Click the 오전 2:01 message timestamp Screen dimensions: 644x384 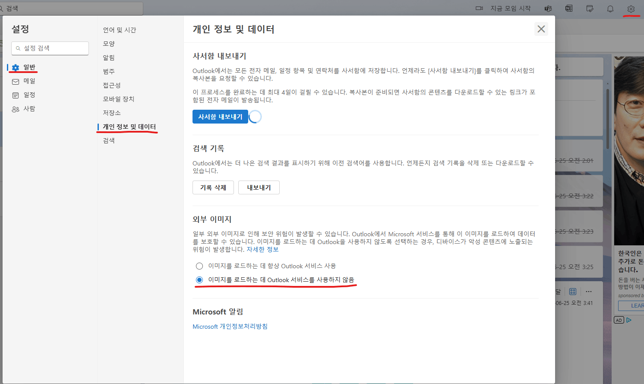574,161
